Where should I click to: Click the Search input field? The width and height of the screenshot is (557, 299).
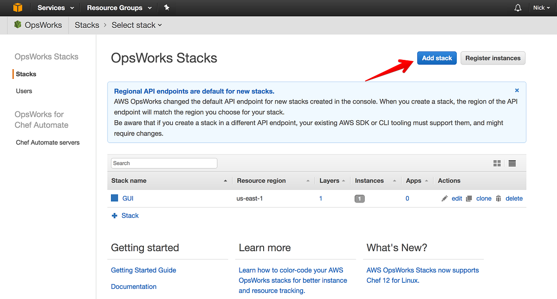pyautogui.click(x=164, y=163)
